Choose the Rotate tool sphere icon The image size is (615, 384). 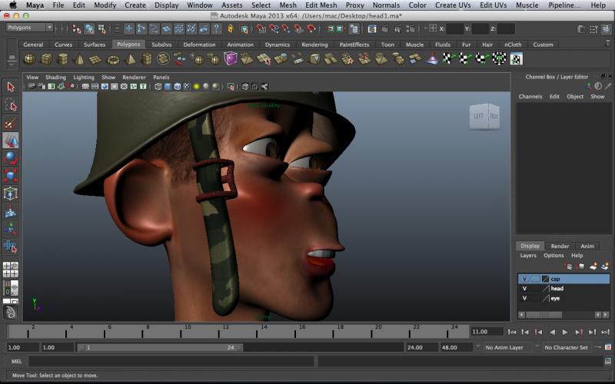coord(11,158)
